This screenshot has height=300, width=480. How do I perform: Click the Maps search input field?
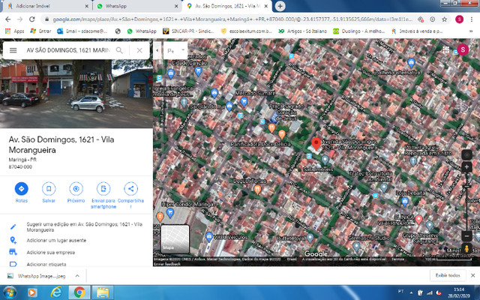point(68,50)
